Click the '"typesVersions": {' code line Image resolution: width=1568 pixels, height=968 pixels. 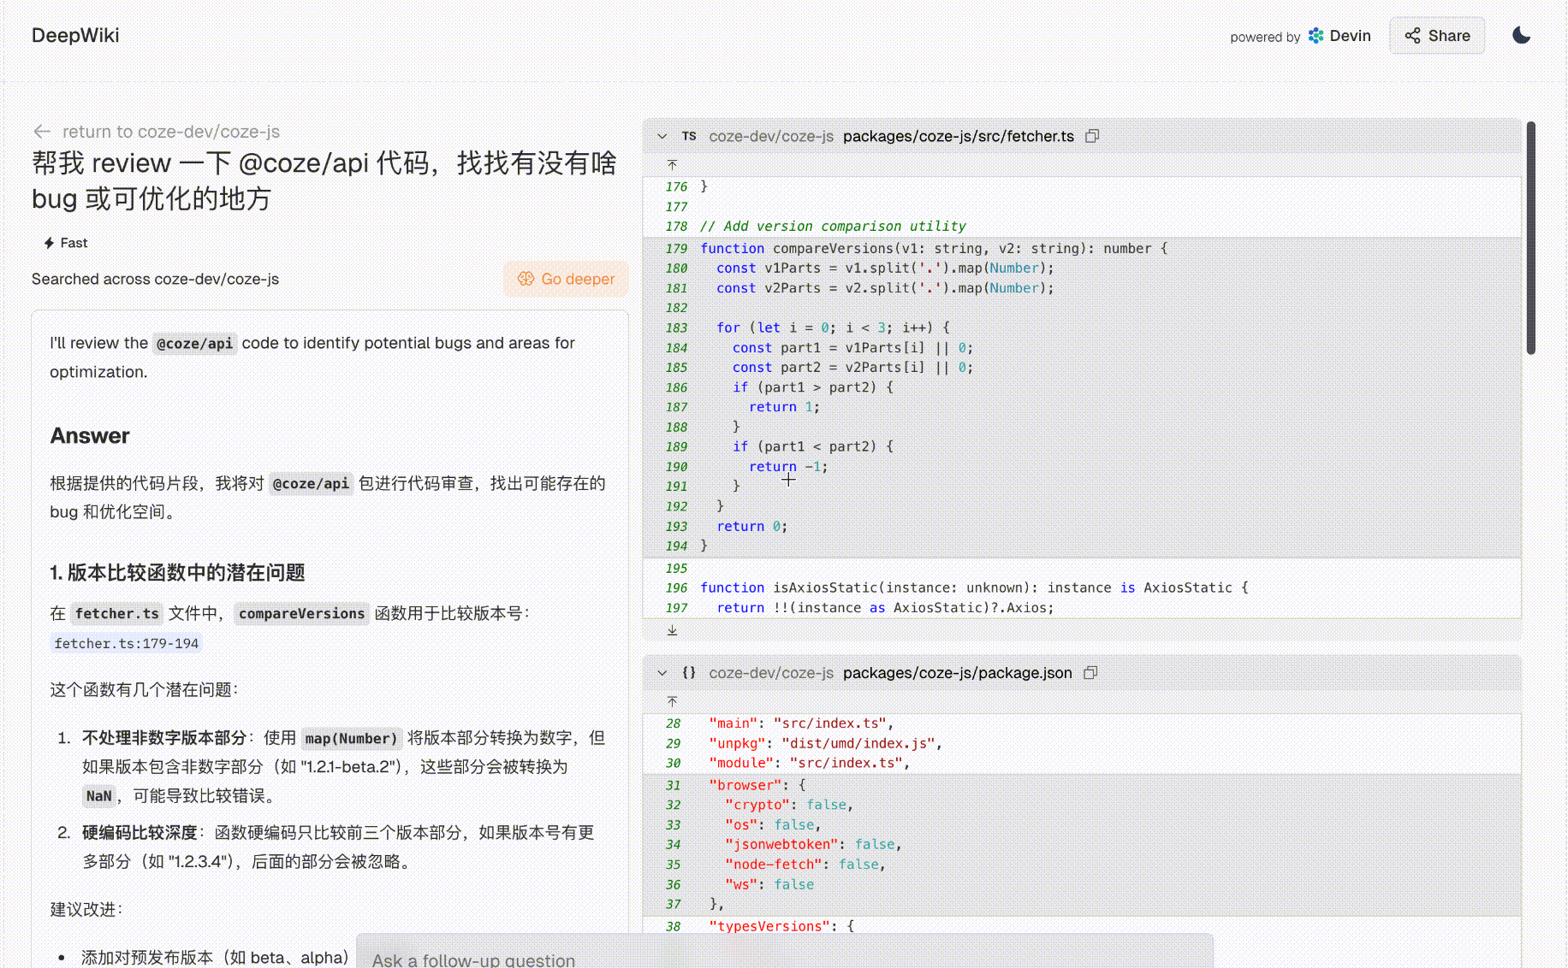(x=781, y=926)
